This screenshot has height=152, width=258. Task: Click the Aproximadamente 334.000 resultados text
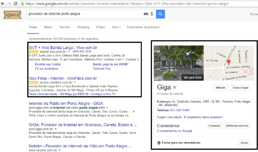pos(63,39)
